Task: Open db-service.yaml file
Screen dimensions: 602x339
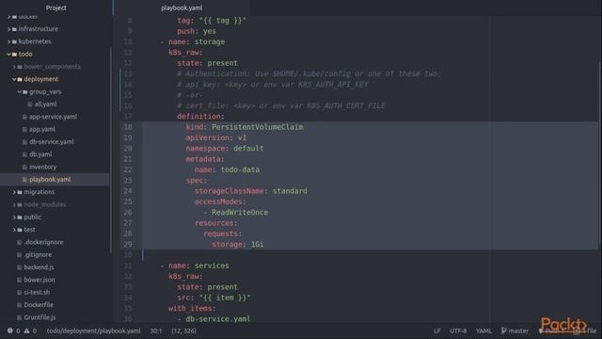Action: pyautogui.click(x=52, y=142)
